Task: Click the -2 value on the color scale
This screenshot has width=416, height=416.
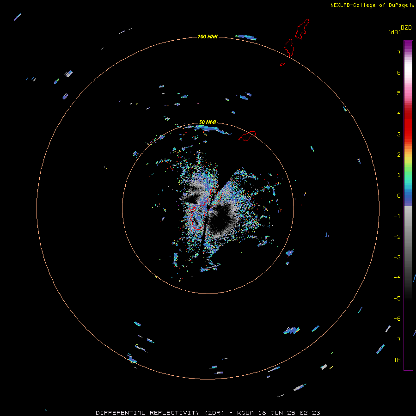Action: click(x=397, y=237)
